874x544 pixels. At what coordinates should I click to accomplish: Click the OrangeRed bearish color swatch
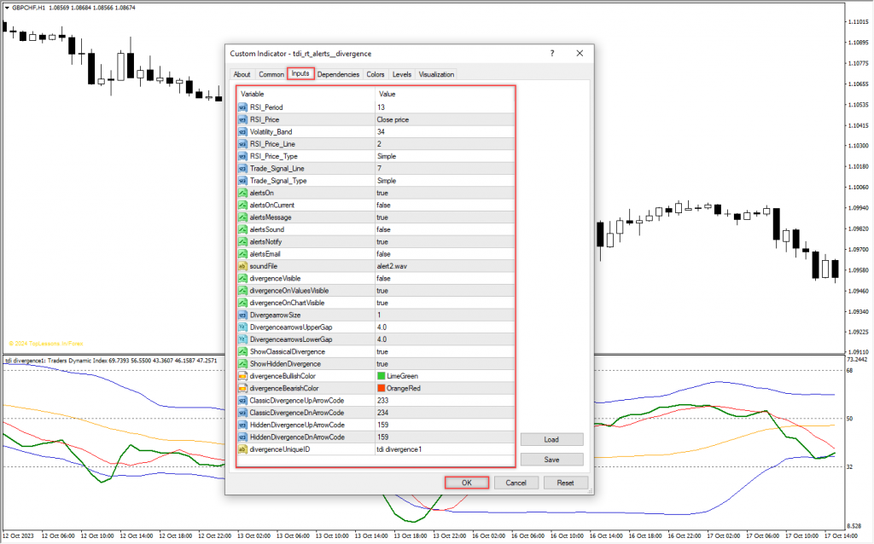381,389
